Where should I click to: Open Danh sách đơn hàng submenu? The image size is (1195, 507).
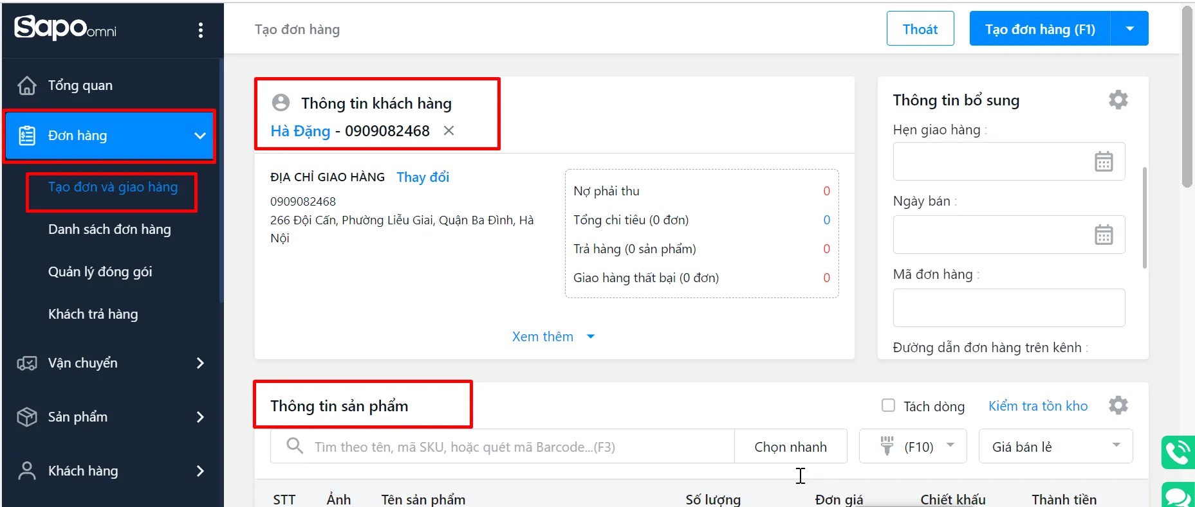click(109, 229)
